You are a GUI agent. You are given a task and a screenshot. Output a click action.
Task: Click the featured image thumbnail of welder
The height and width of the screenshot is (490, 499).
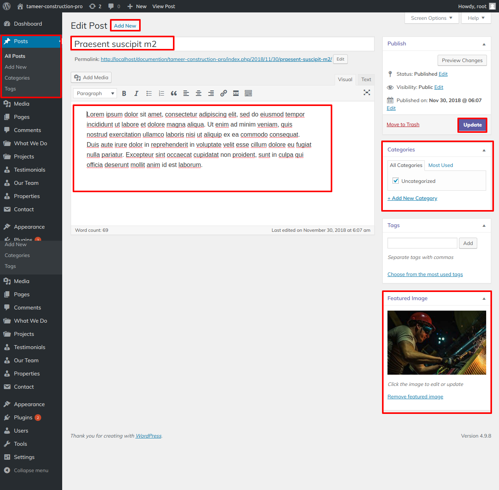[x=437, y=342]
